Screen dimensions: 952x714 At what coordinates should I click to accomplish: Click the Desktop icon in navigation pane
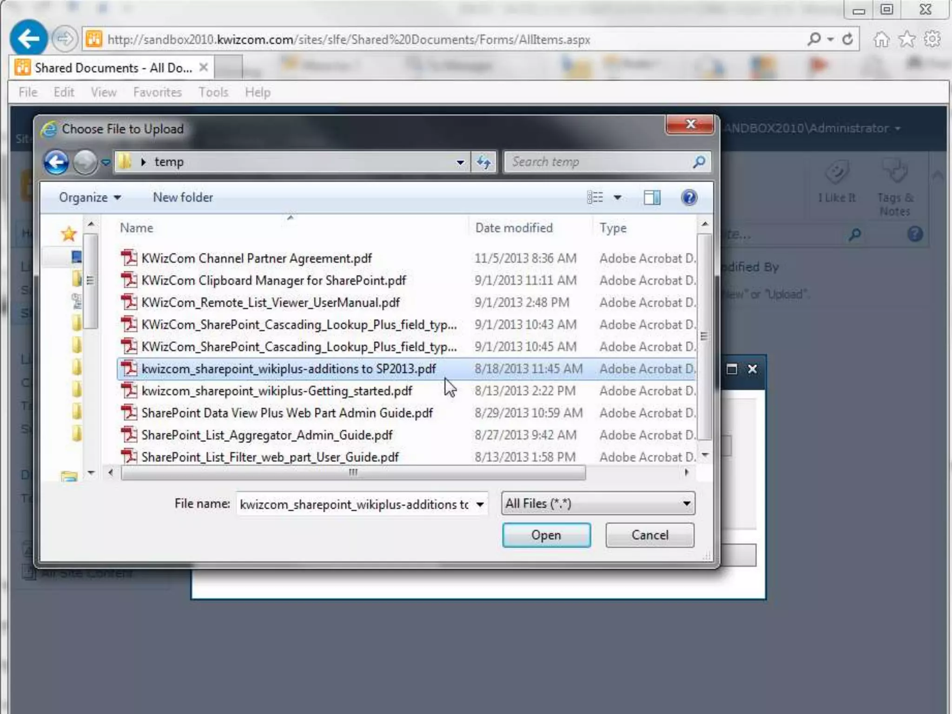(77, 257)
